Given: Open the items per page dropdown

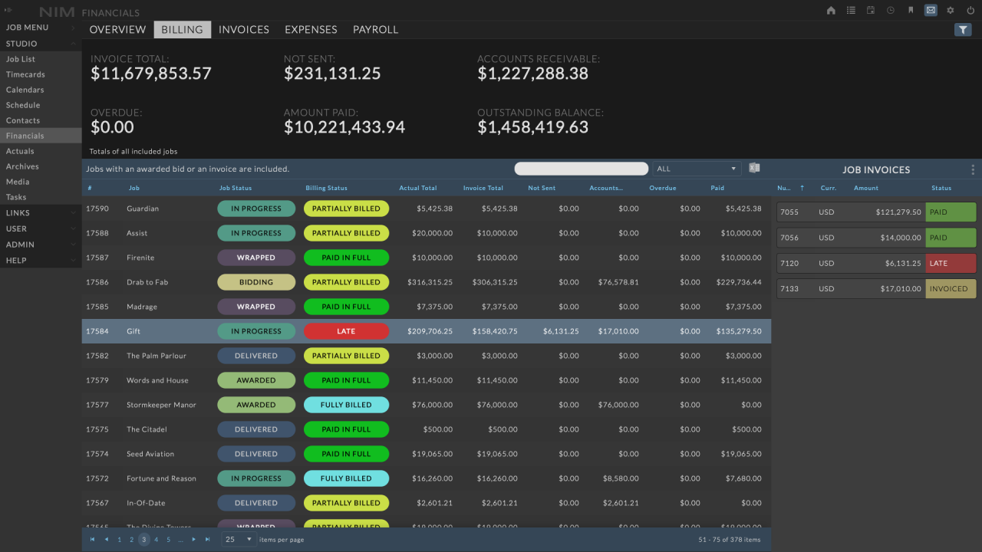Looking at the screenshot, I should coord(238,540).
